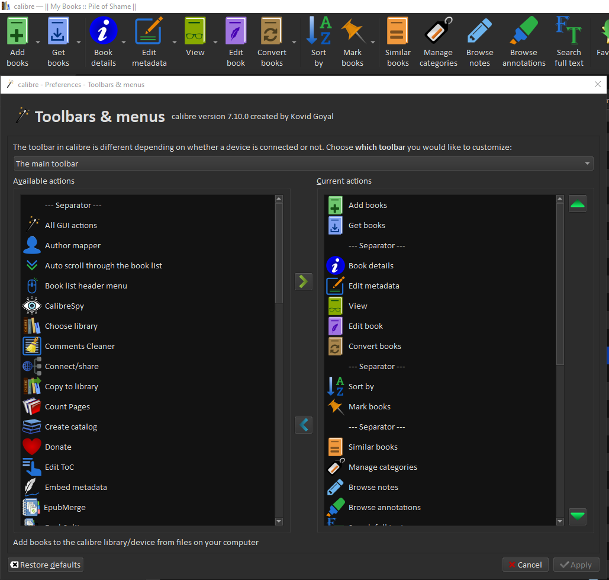
Task: Move action up with green up arrow
Action: coord(577,204)
